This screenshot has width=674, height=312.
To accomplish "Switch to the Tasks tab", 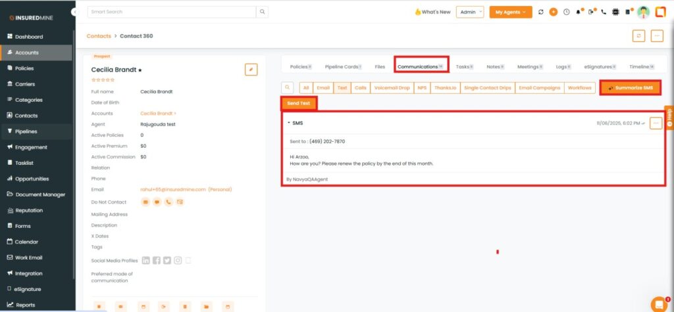I will (463, 66).
